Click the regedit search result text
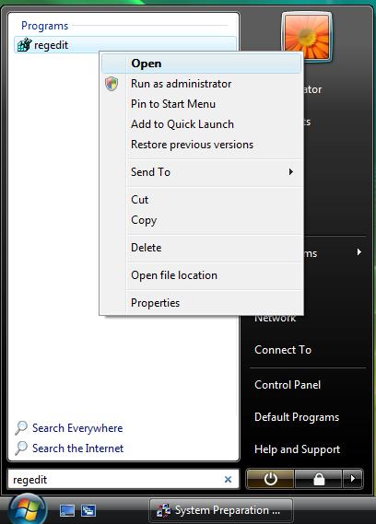 51,45
